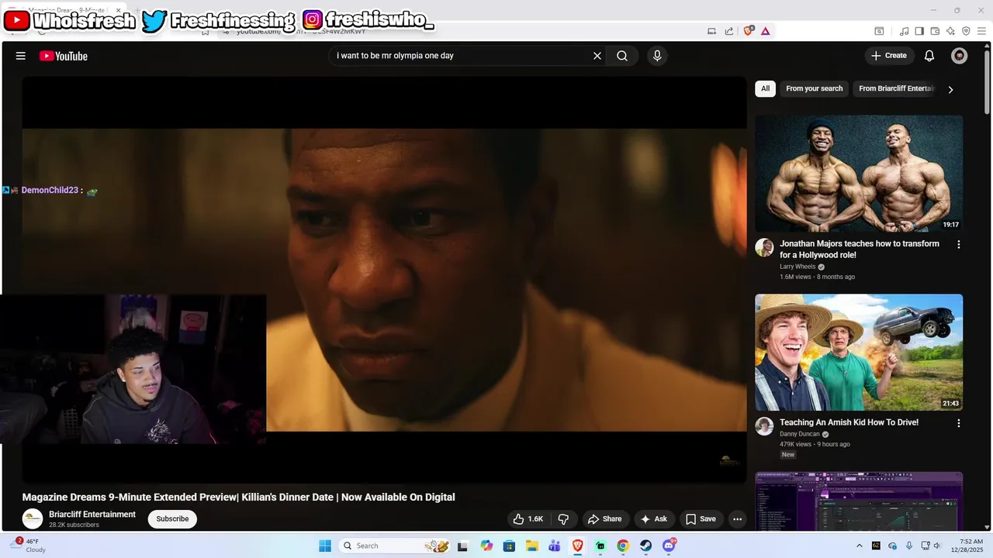Open the account avatar menu
993x558 pixels.
(x=960, y=56)
